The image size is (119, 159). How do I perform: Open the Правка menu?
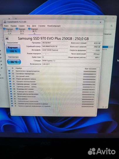14,26
